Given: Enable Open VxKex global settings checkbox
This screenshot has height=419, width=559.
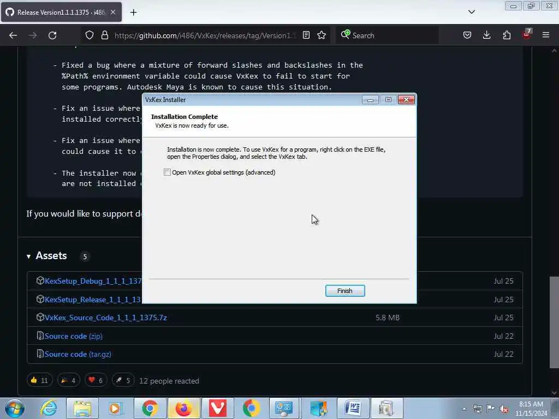Looking at the screenshot, I should [167, 172].
